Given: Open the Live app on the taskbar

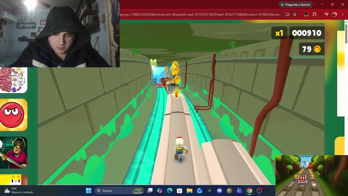Looking at the screenshot, I should pyautogui.click(x=209, y=191).
